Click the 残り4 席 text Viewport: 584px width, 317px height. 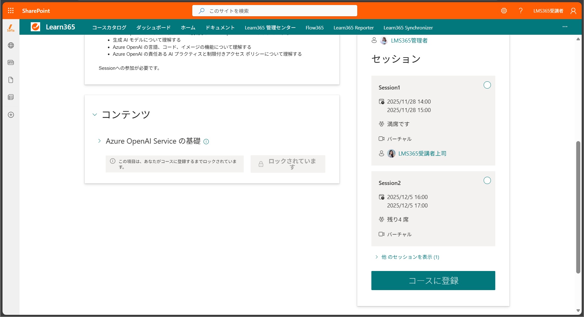[398, 219]
